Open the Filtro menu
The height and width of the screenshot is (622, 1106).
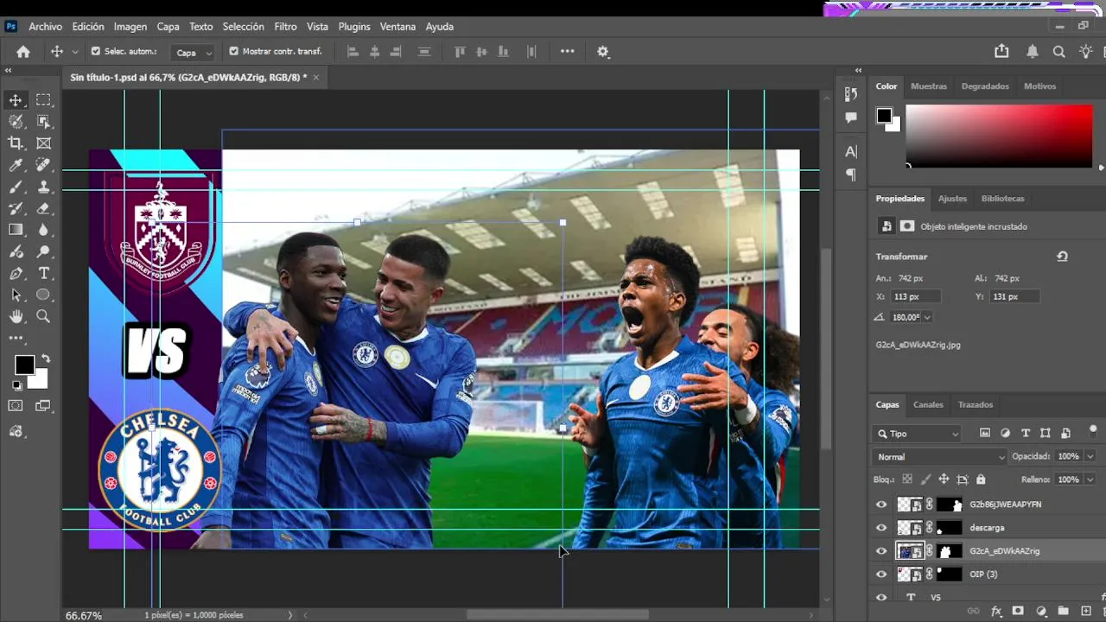point(285,27)
